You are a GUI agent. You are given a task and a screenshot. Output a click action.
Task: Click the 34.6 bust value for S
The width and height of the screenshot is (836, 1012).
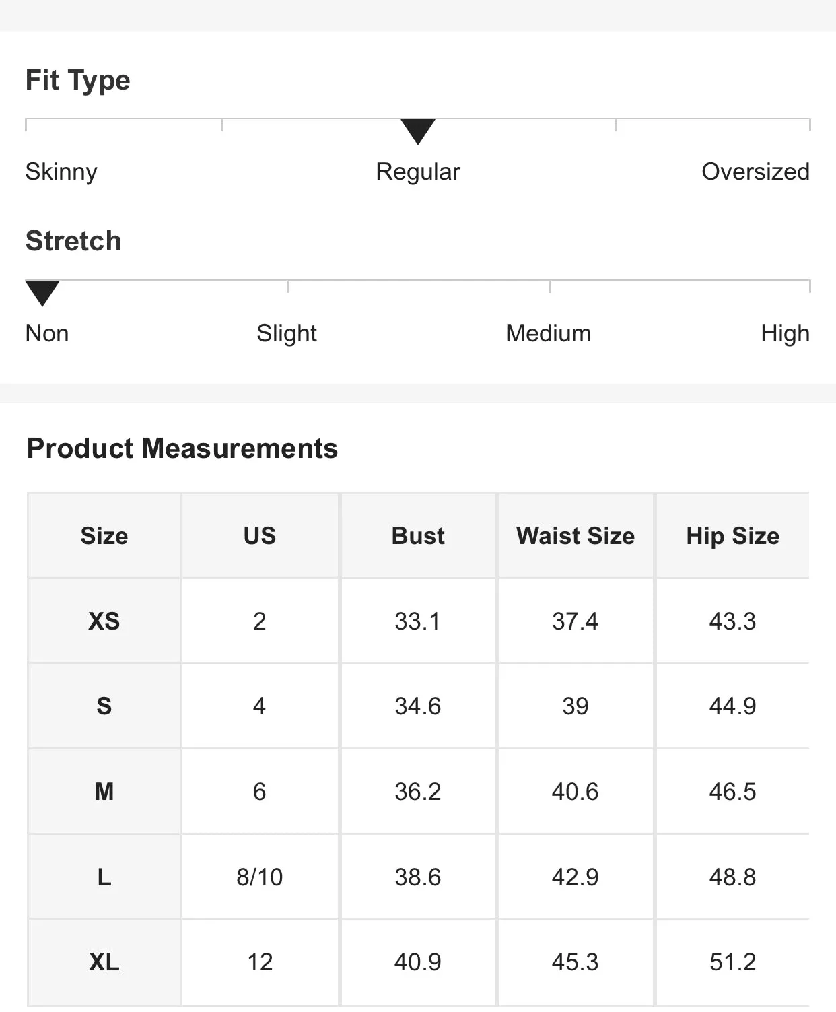(418, 706)
